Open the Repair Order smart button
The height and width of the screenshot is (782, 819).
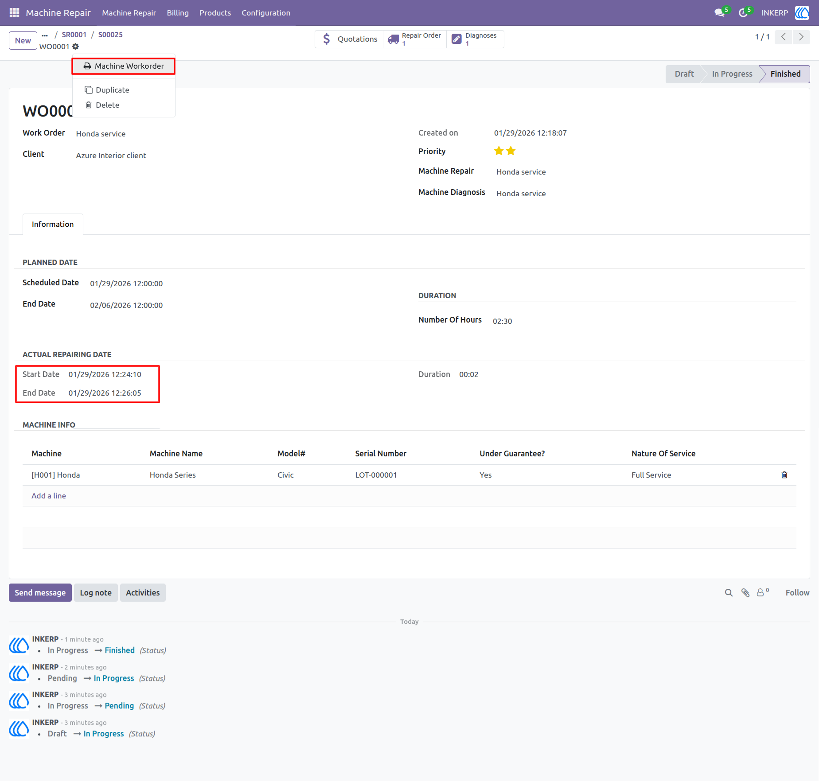point(415,39)
